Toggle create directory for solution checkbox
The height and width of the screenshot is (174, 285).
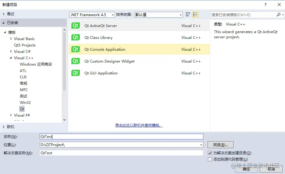[x=210, y=153]
